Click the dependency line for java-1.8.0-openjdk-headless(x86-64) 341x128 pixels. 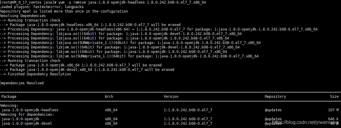coord(159,29)
